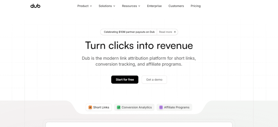Image resolution: width=278 pixels, height=127 pixels.
Task: Go to the Customers page
Action: click(176, 6)
